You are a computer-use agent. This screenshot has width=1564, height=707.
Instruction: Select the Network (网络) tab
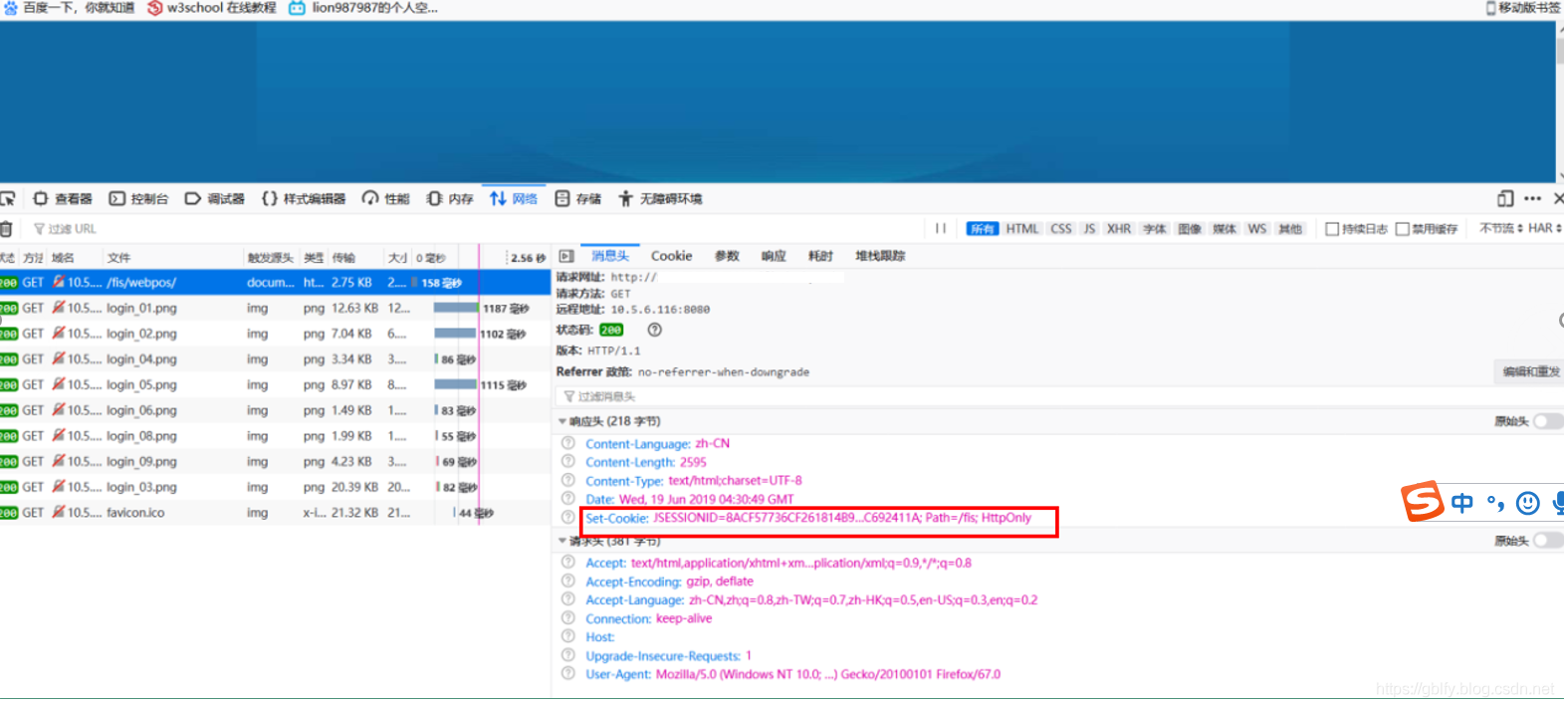(514, 199)
